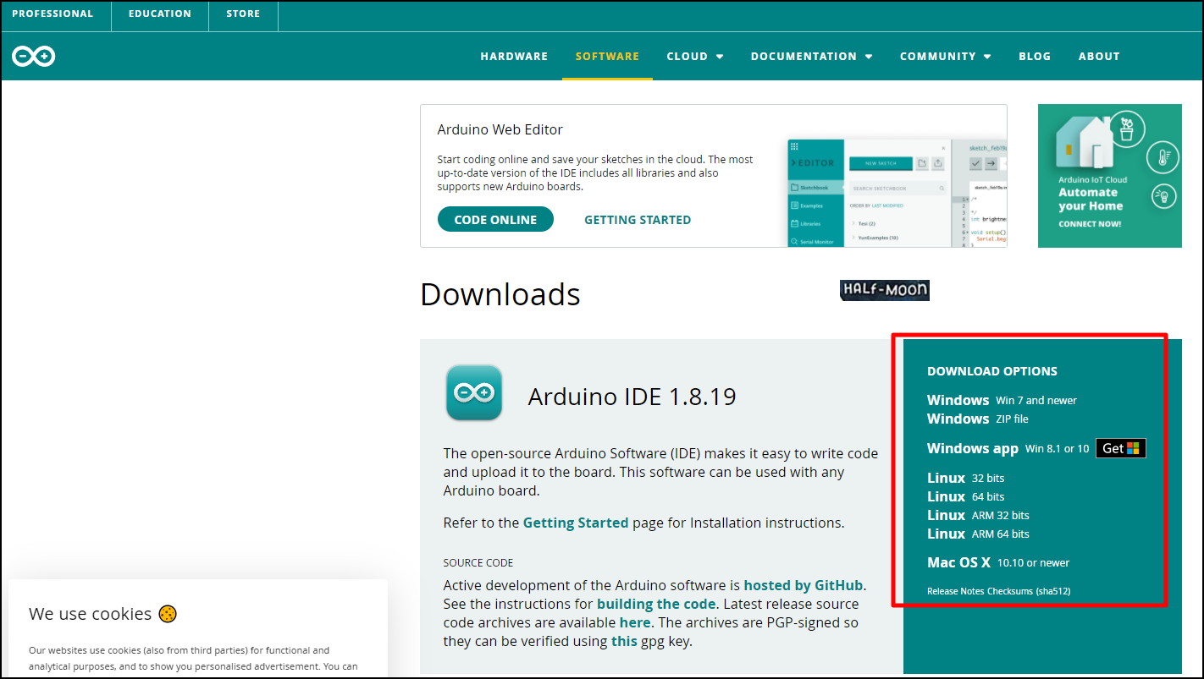Open the Checksums (sha512) link
Viewport: 1204px width, 679px height.
point(1029,591)
